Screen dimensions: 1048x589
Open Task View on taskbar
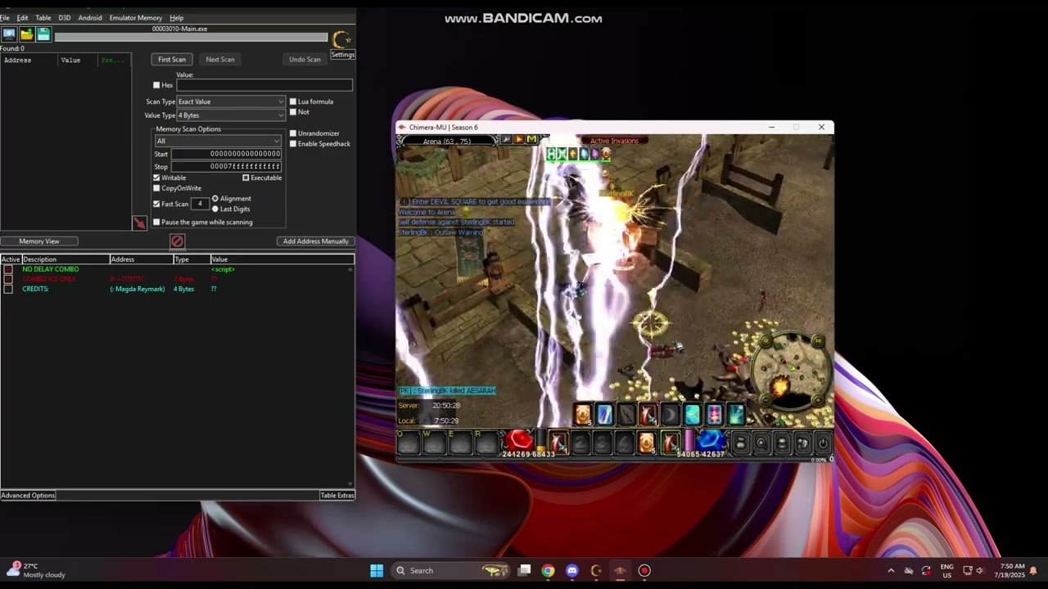(525, 570)
